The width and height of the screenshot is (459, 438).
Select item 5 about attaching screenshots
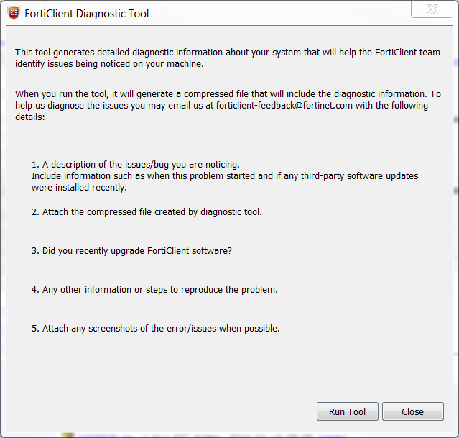click(155, 328)
